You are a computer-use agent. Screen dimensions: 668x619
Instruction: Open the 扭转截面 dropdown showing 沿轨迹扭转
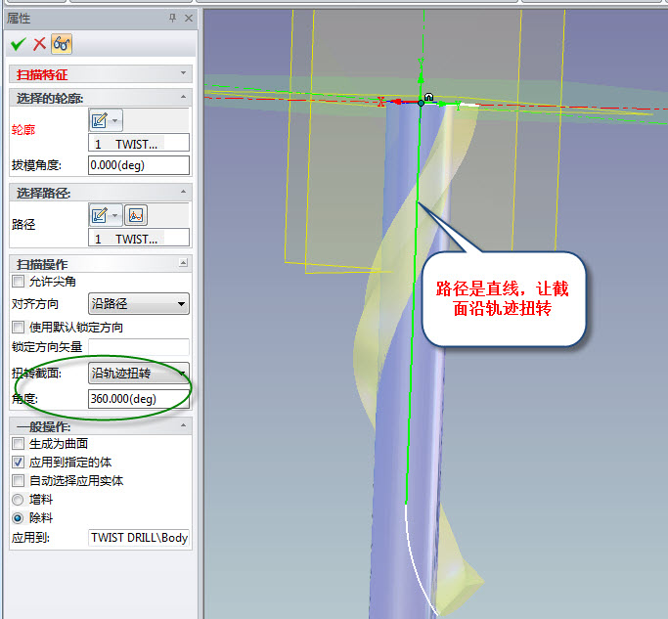(x=138, y=373)
